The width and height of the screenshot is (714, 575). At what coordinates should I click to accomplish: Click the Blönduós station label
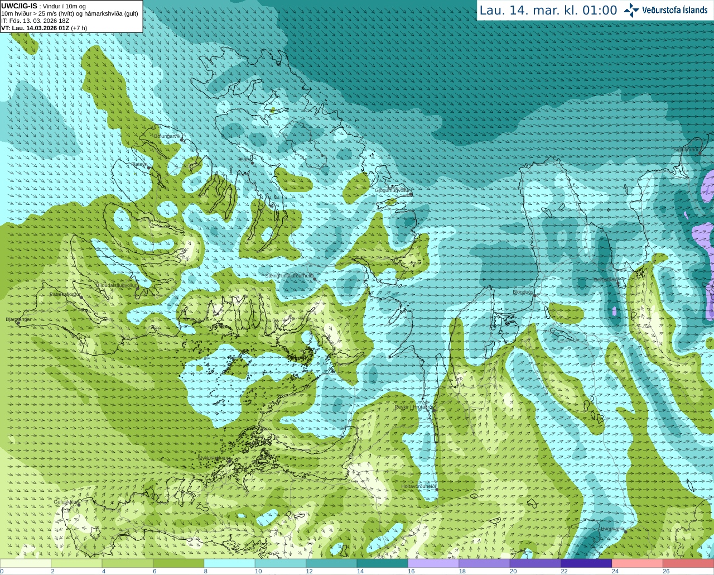click(523, 292)
